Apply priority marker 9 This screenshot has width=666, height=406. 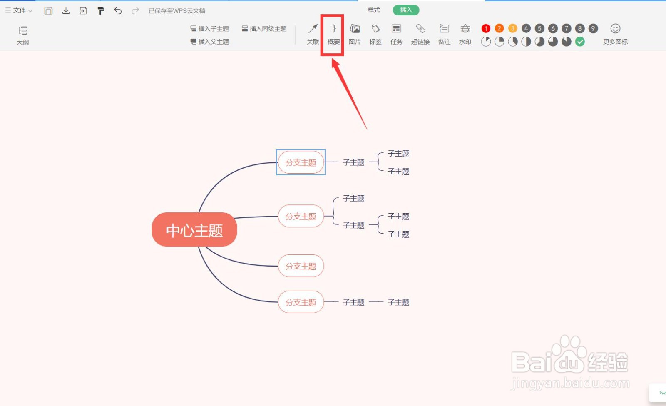tap(593, 28)
